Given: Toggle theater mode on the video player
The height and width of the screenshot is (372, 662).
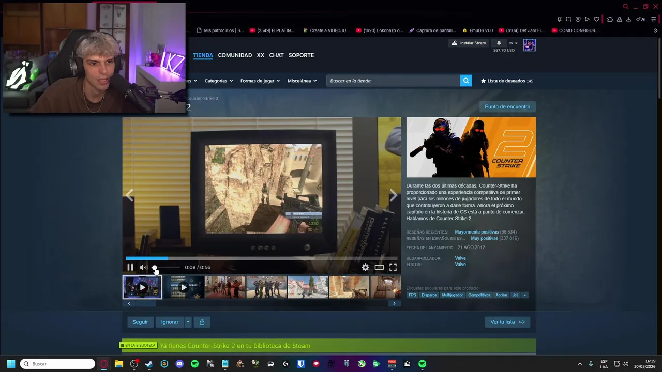Looking at the screenshot, I should point(379,267).
